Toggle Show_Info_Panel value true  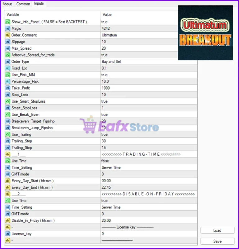click(104, 22)
